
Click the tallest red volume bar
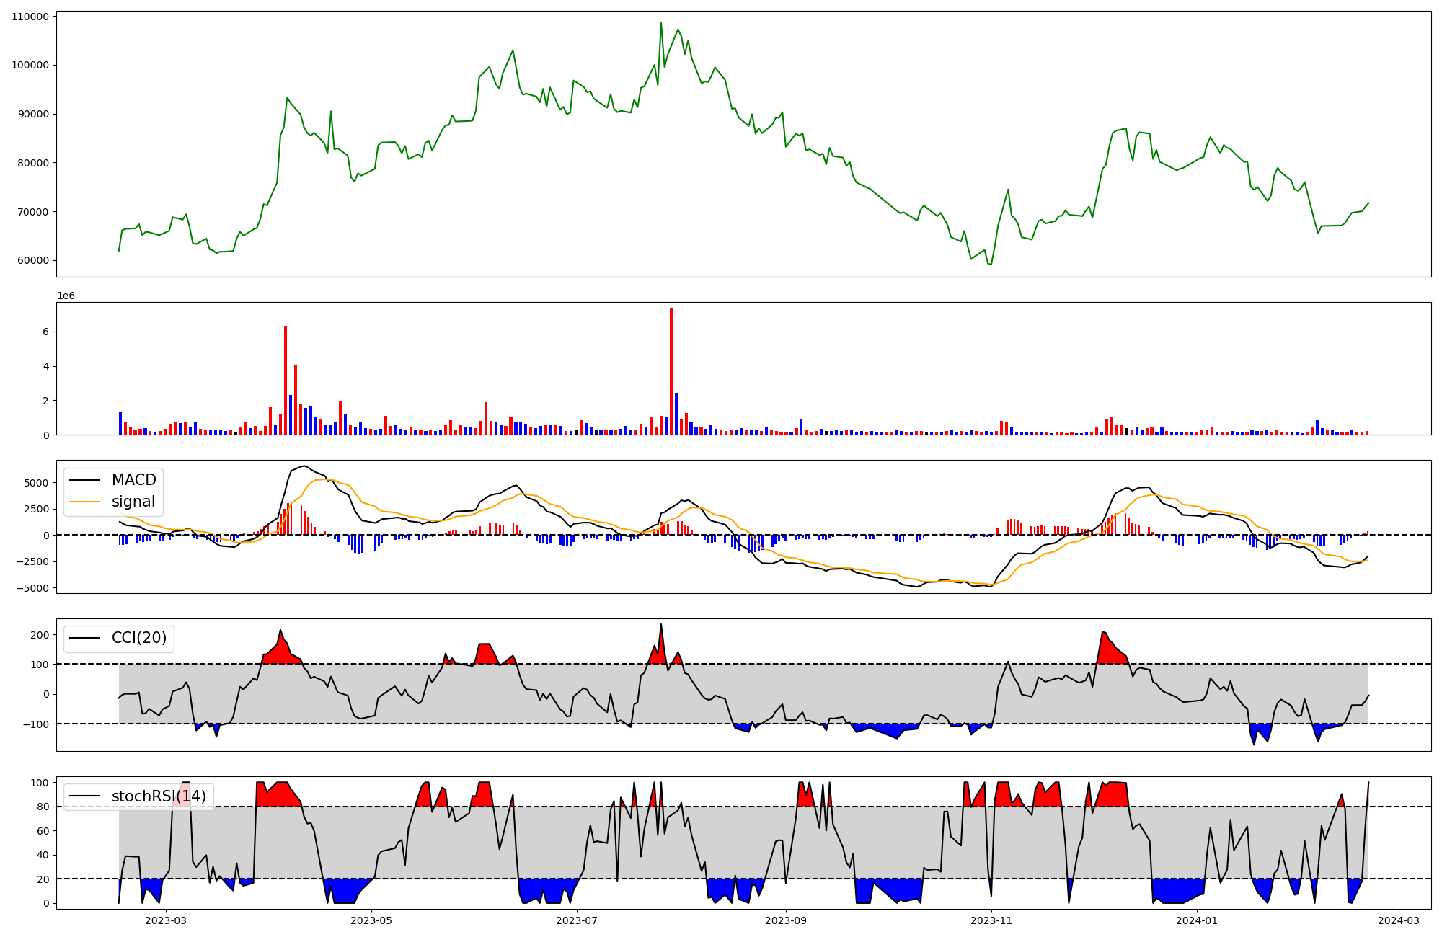pyautogui.click(x=671, y=371)
